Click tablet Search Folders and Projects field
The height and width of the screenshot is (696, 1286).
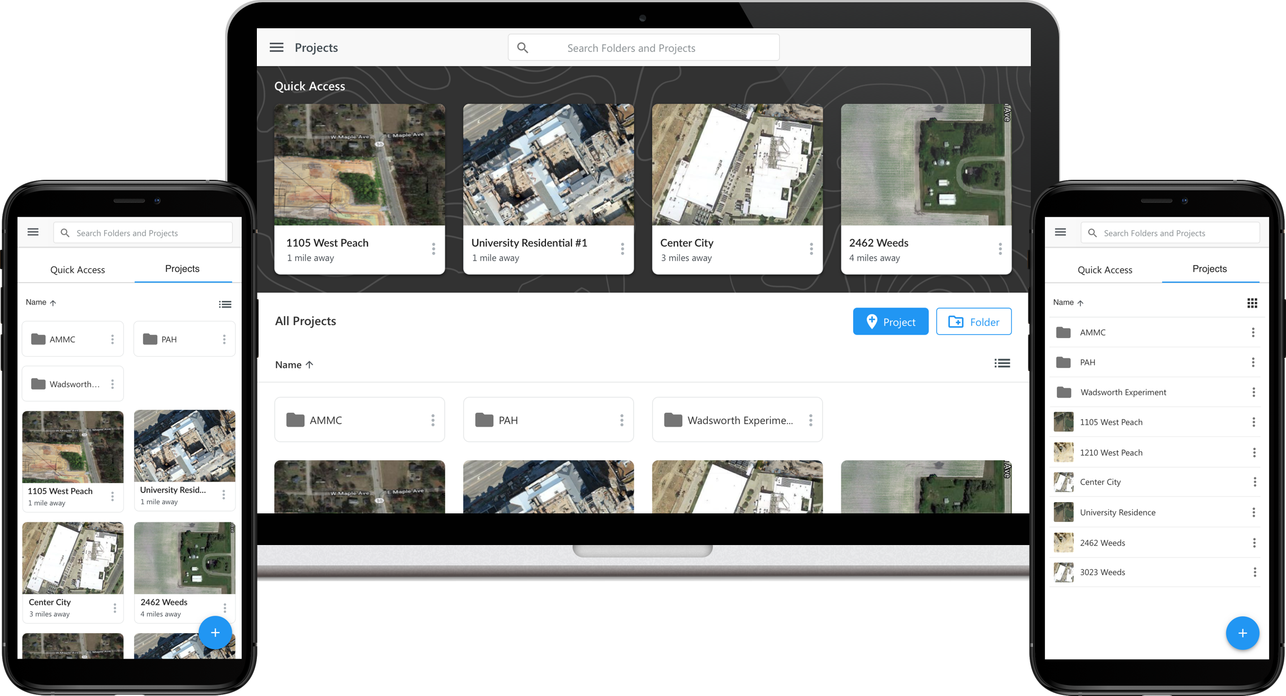[643, 48]
